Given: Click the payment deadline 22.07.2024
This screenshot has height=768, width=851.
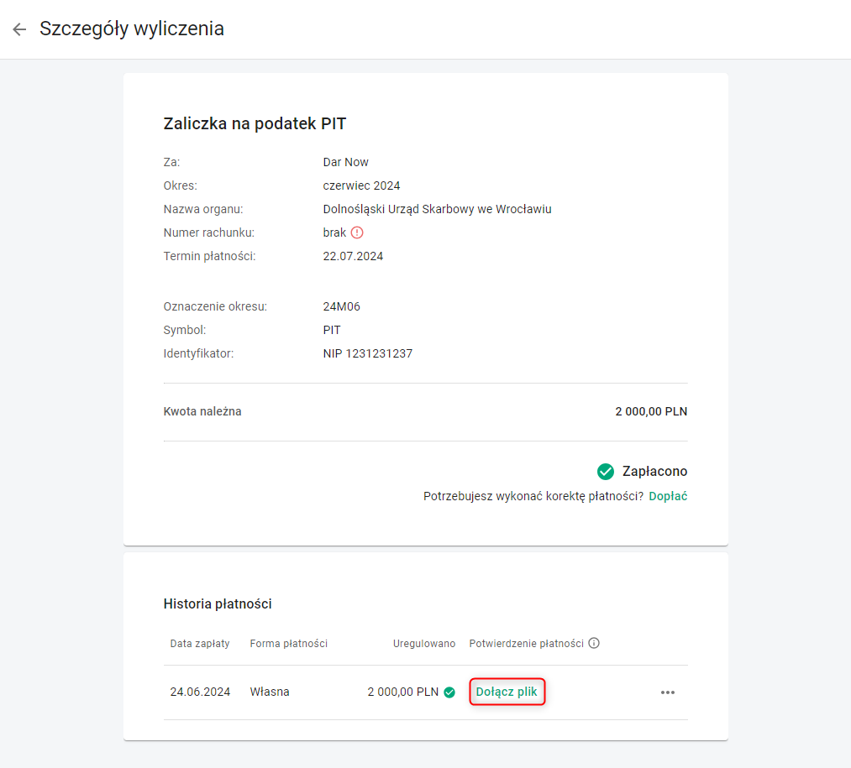Looking at the screenshot, I should tap(353, 256).
